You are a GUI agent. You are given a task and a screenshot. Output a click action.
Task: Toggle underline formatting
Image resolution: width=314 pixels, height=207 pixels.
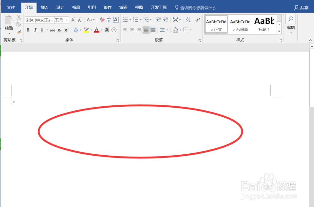point(41,30)
